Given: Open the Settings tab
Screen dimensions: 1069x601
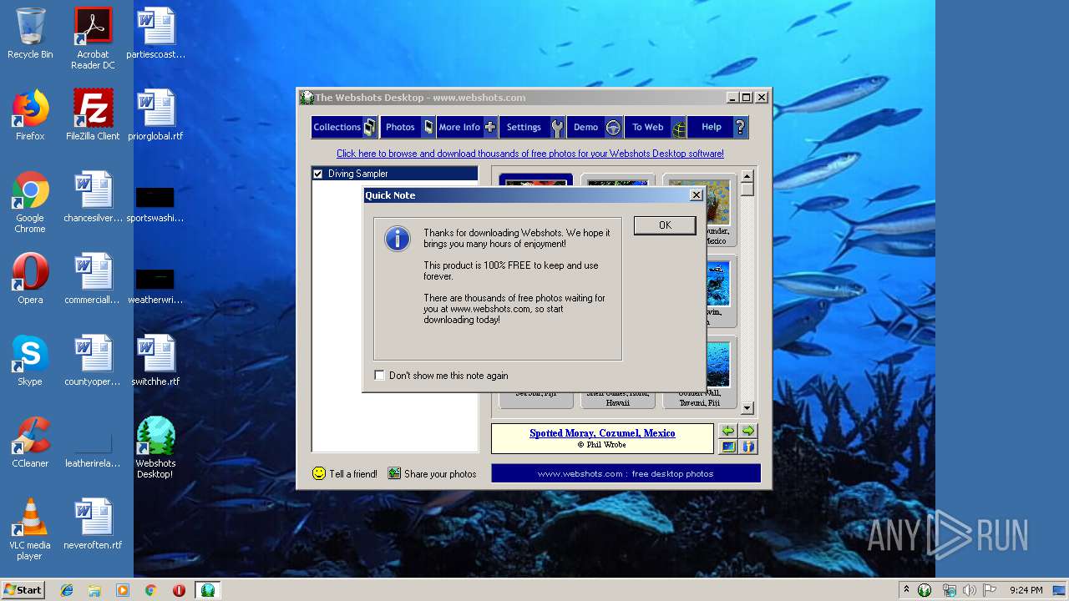Looking at the screenshot, I should tap(533, 127).
